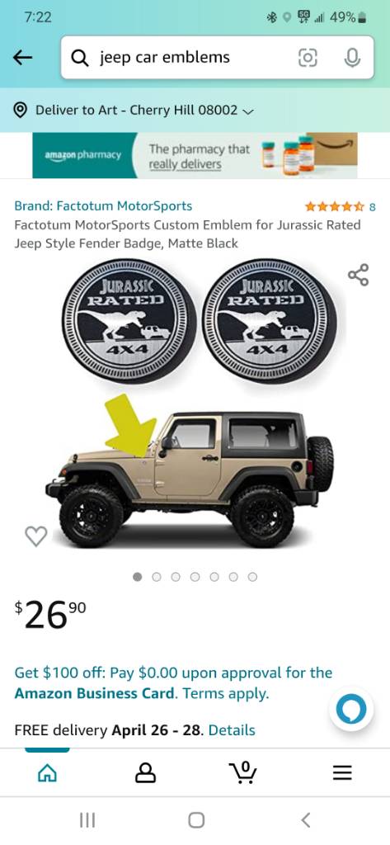This screenshot has width=390, height=845.
Task: Open the hamburger menu in bottom bar
Action: click(342, 772)
